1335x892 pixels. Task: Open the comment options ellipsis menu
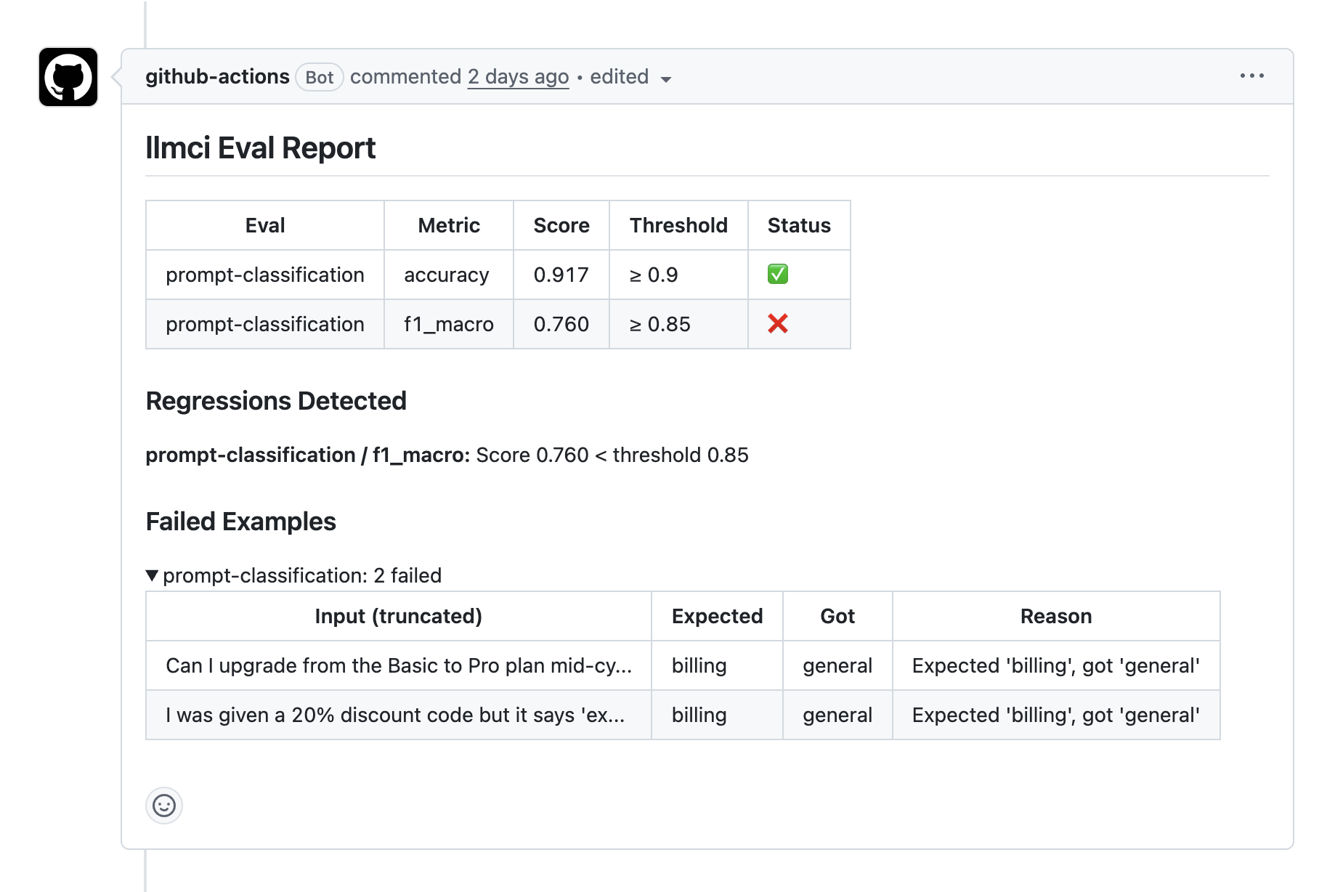pos(1251,76)
